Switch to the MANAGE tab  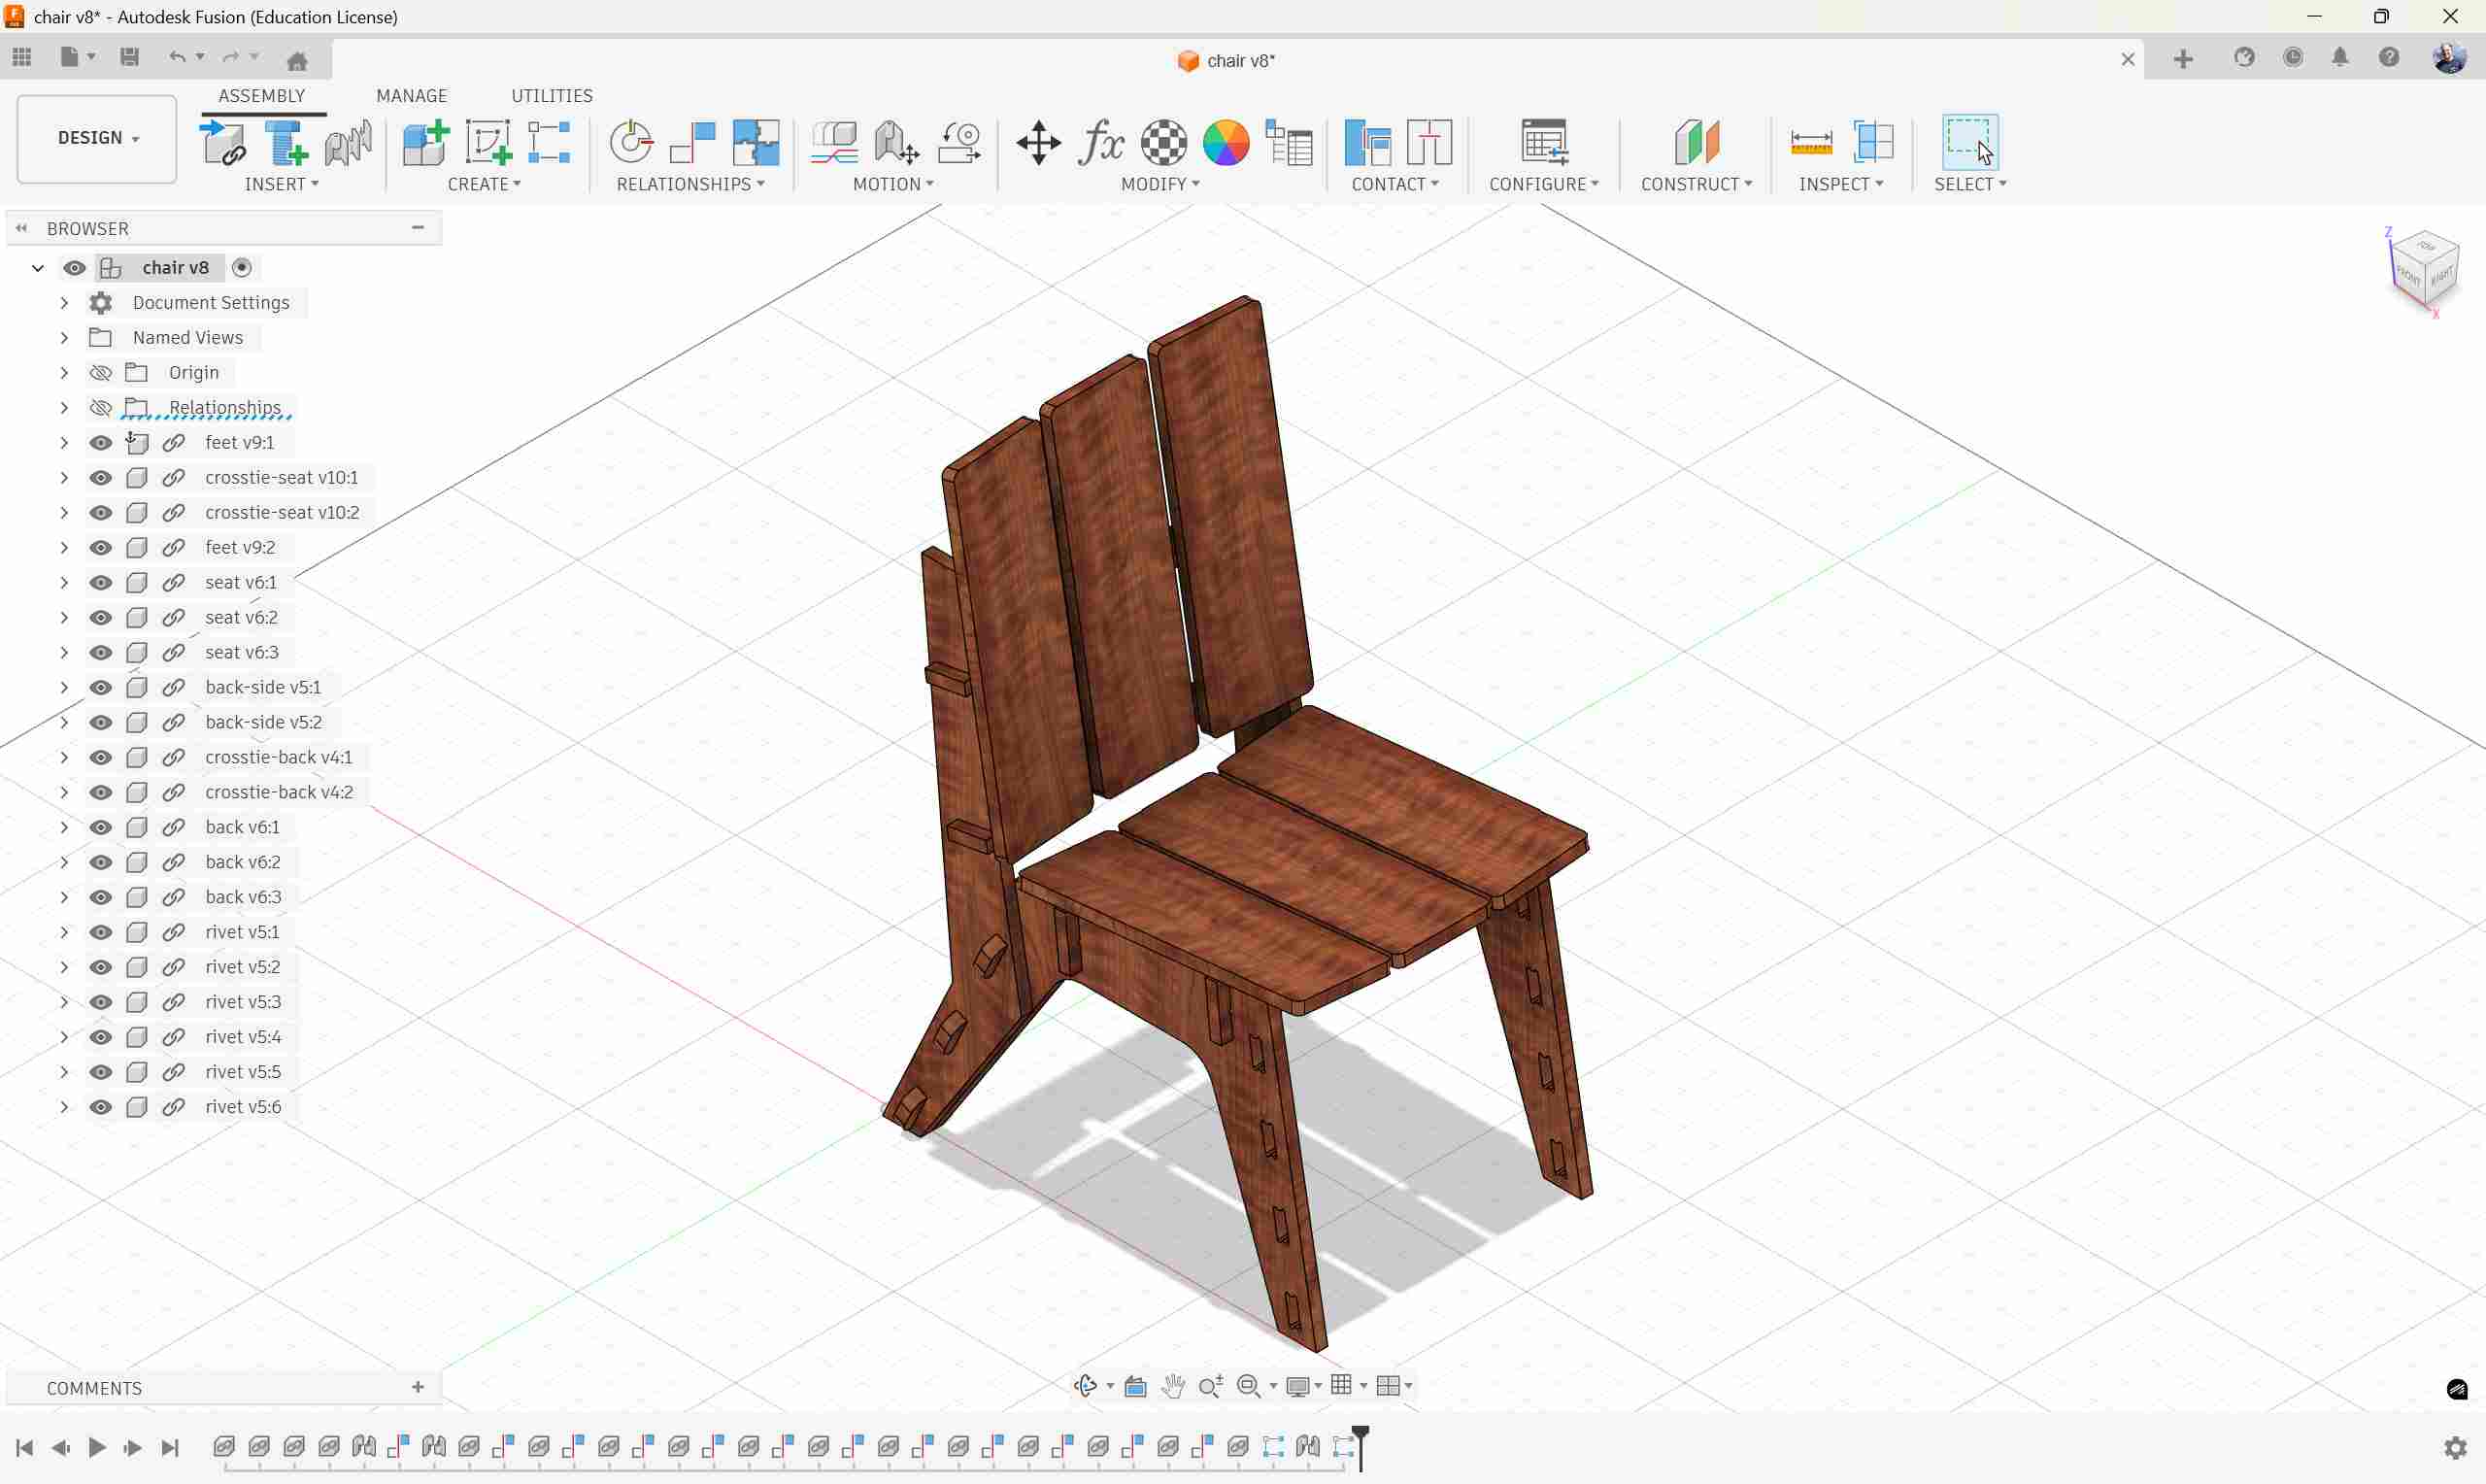coord(411,95)
